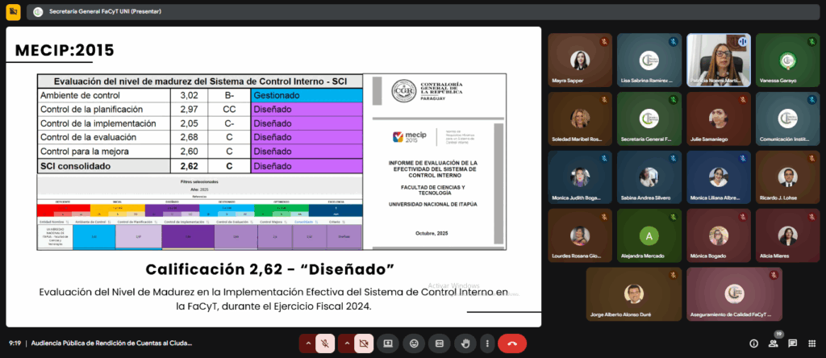The image size is (826, 358).
Task: Unmute the microphone
Action: click(x=326, y=343)
